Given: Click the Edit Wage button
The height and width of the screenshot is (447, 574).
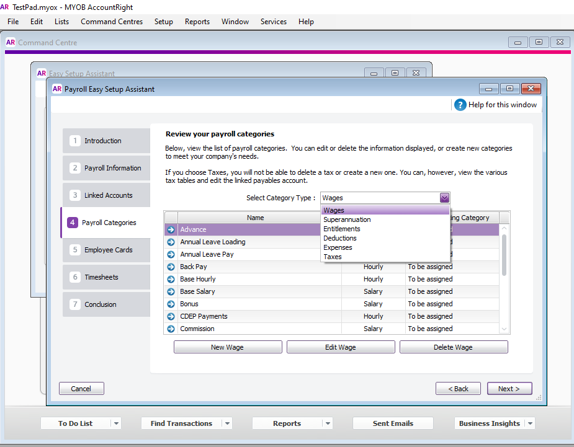Looking at the screenshot, I should 341,347.
